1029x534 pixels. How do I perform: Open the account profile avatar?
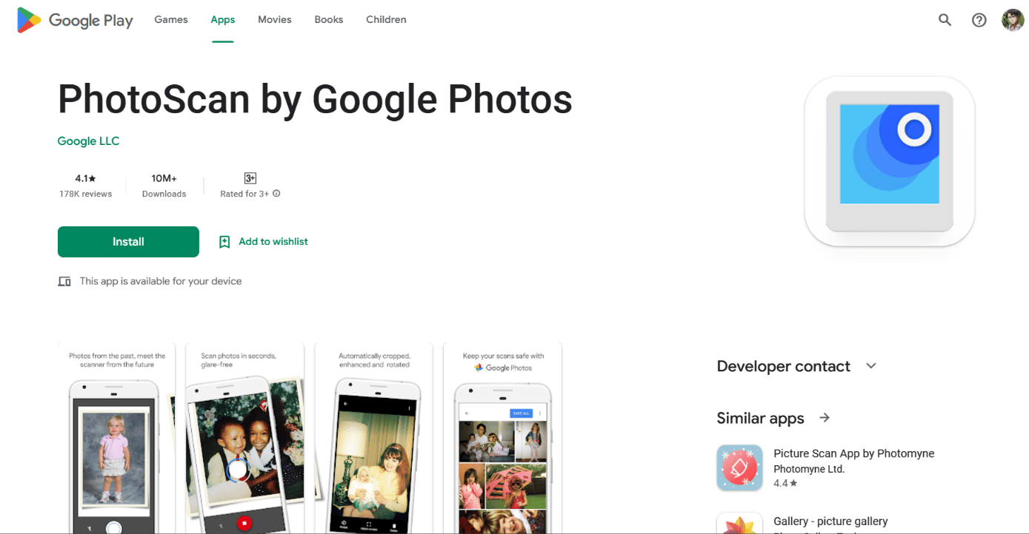[x=1013, y=20]
